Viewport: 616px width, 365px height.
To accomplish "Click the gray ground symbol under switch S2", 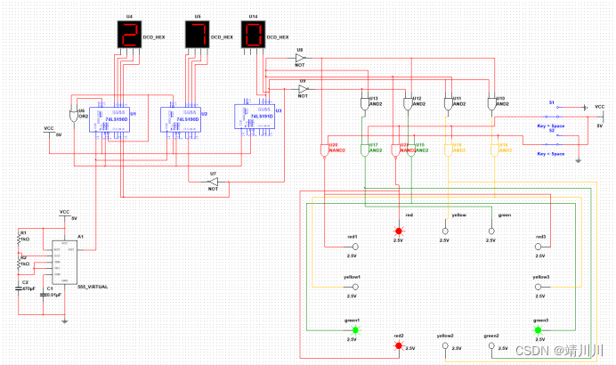I will tap(579, 160).
